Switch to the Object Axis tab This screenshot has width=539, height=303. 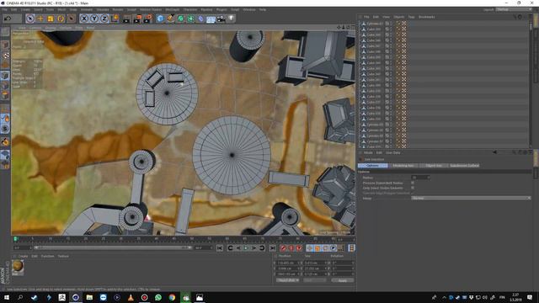click(x=434, y=166)
